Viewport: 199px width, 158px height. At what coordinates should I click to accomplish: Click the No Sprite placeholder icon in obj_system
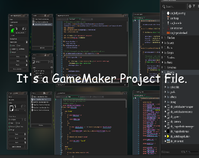(x=12, y=108)
